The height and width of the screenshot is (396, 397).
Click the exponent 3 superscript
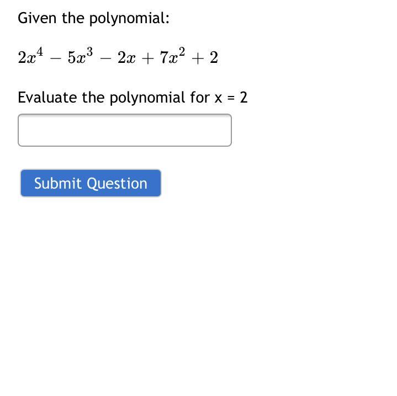[89, 52]
